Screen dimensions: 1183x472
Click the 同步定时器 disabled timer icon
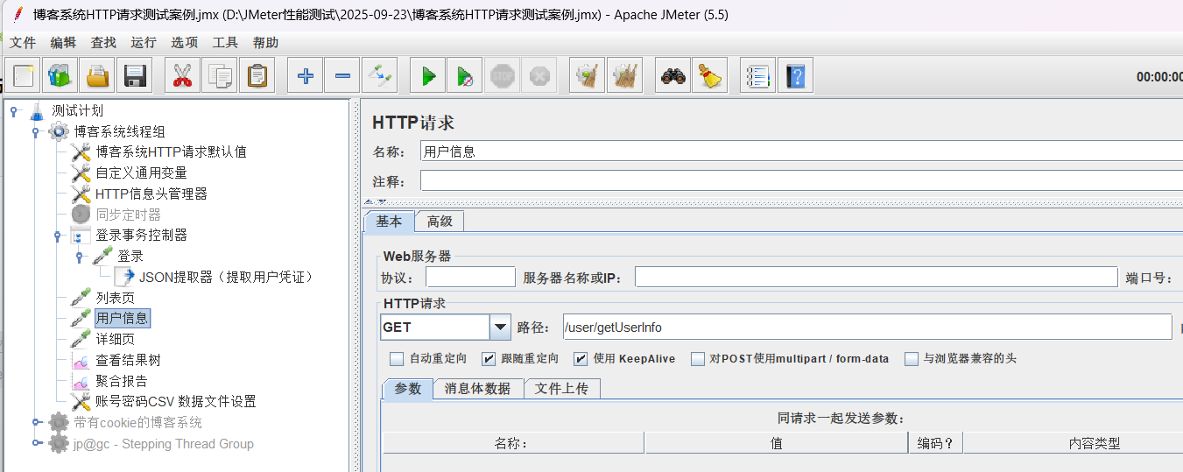coord(81,214)
